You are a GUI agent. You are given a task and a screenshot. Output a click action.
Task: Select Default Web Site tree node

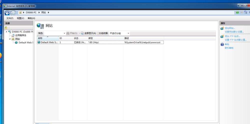click(x=26, y=42)
